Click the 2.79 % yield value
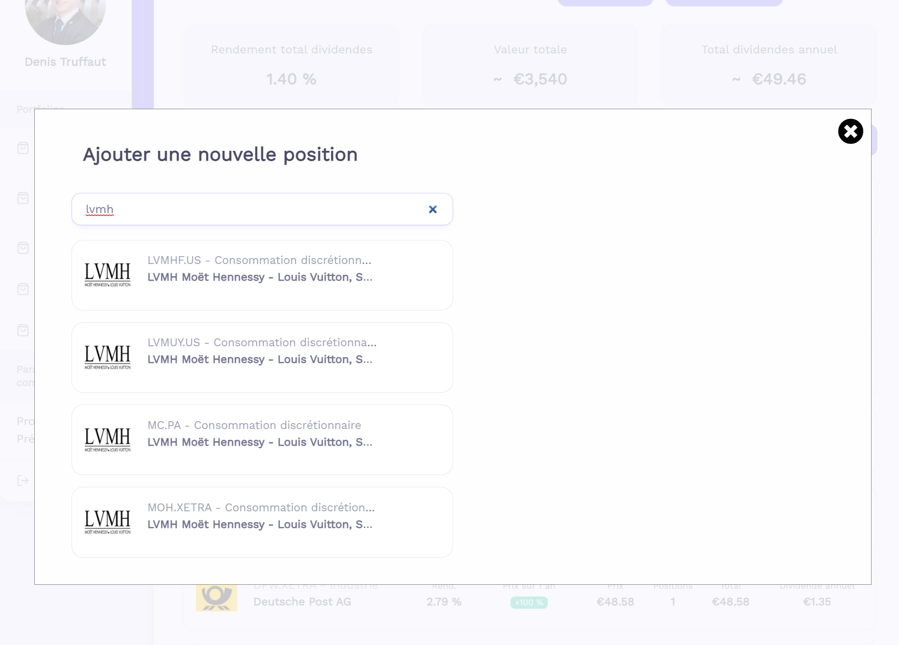 [444, 602]
